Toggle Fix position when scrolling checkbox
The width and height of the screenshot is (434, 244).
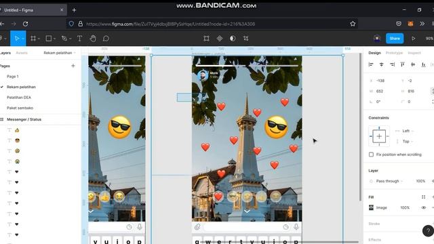[x=371, y=155]
